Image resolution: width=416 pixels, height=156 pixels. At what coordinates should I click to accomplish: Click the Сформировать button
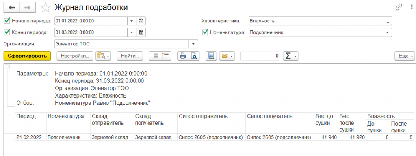[x=27, y=56]
